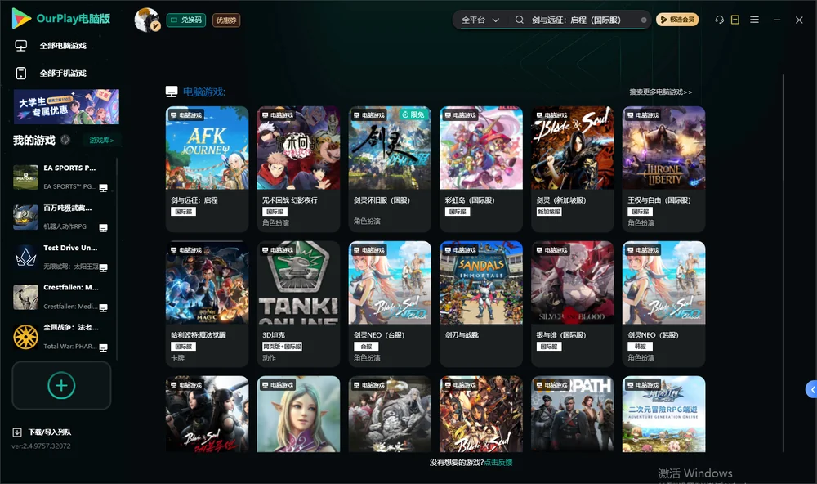Image resolution: width=817 pixels, height=484 pixels.
Task: Open 剑灵怀旧服 (国服) game card
Action: click(390, 169)
